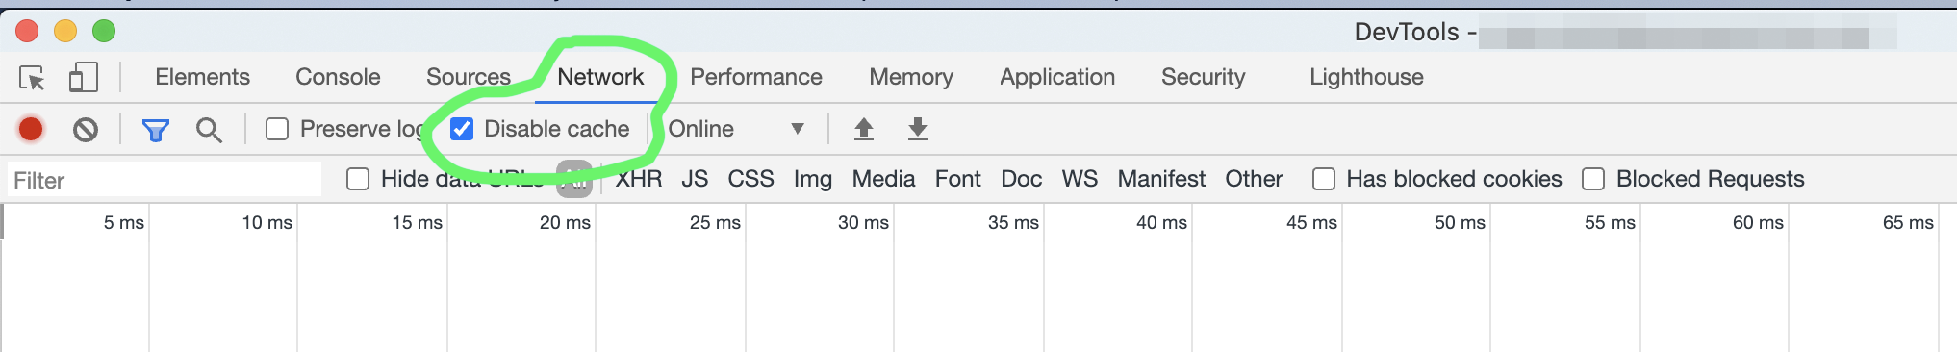Clear network log with the clear icon

pos(86,129)
